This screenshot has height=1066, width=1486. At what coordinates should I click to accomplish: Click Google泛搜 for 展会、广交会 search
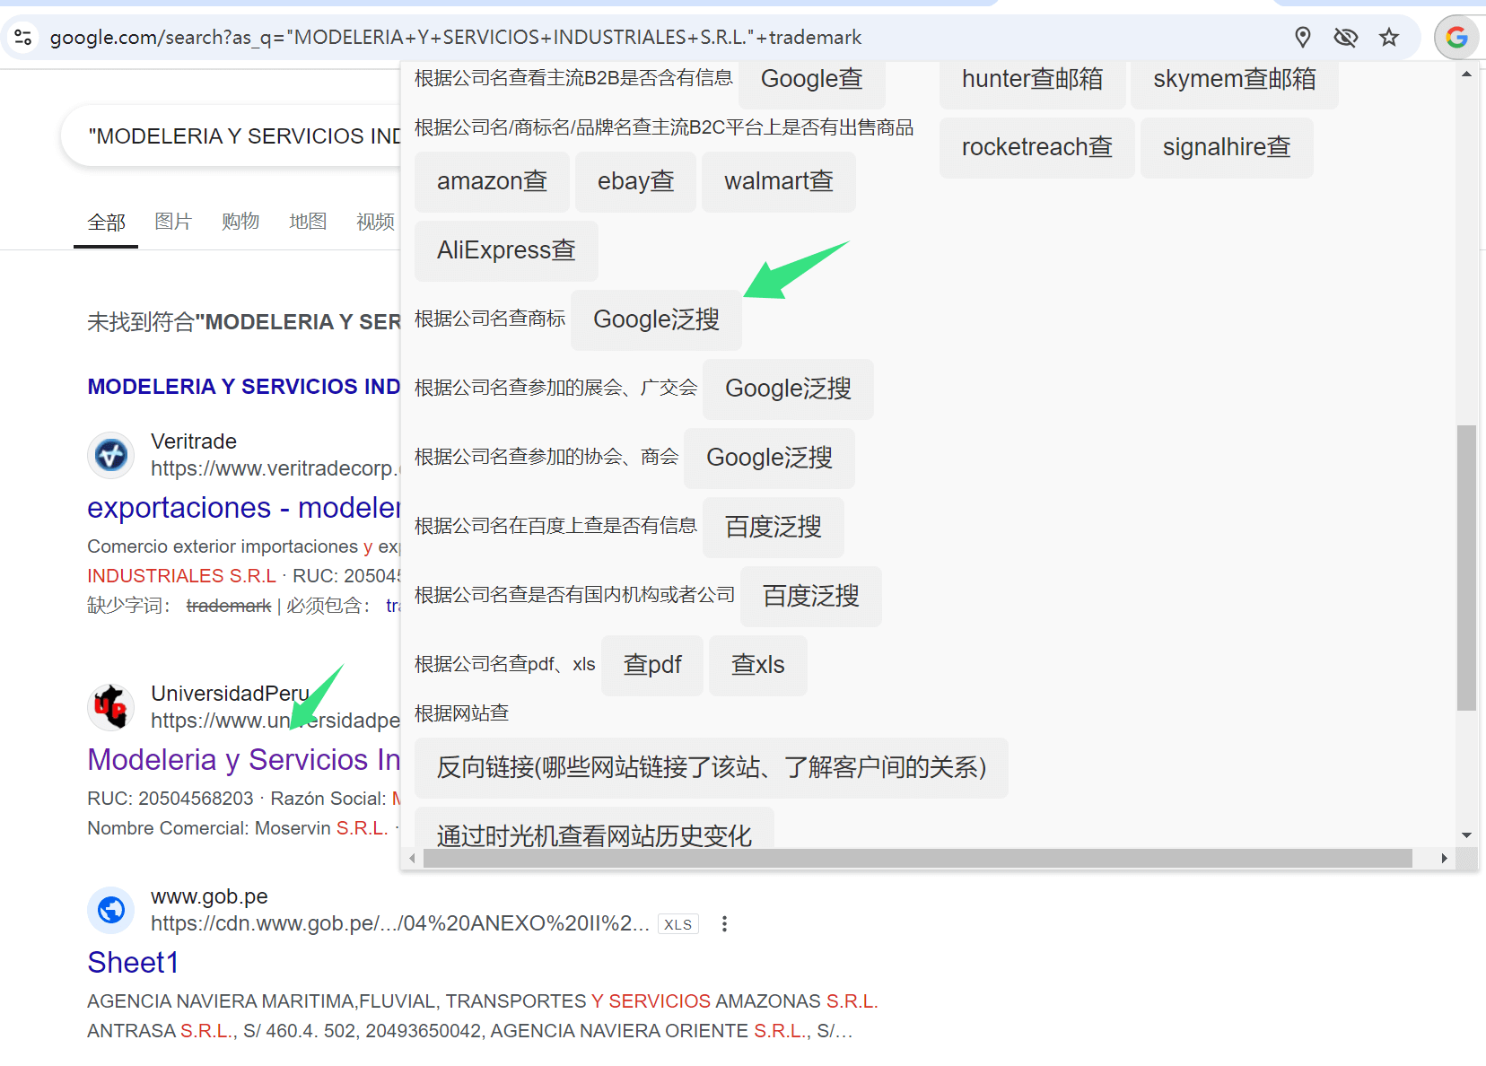[788, 389]
